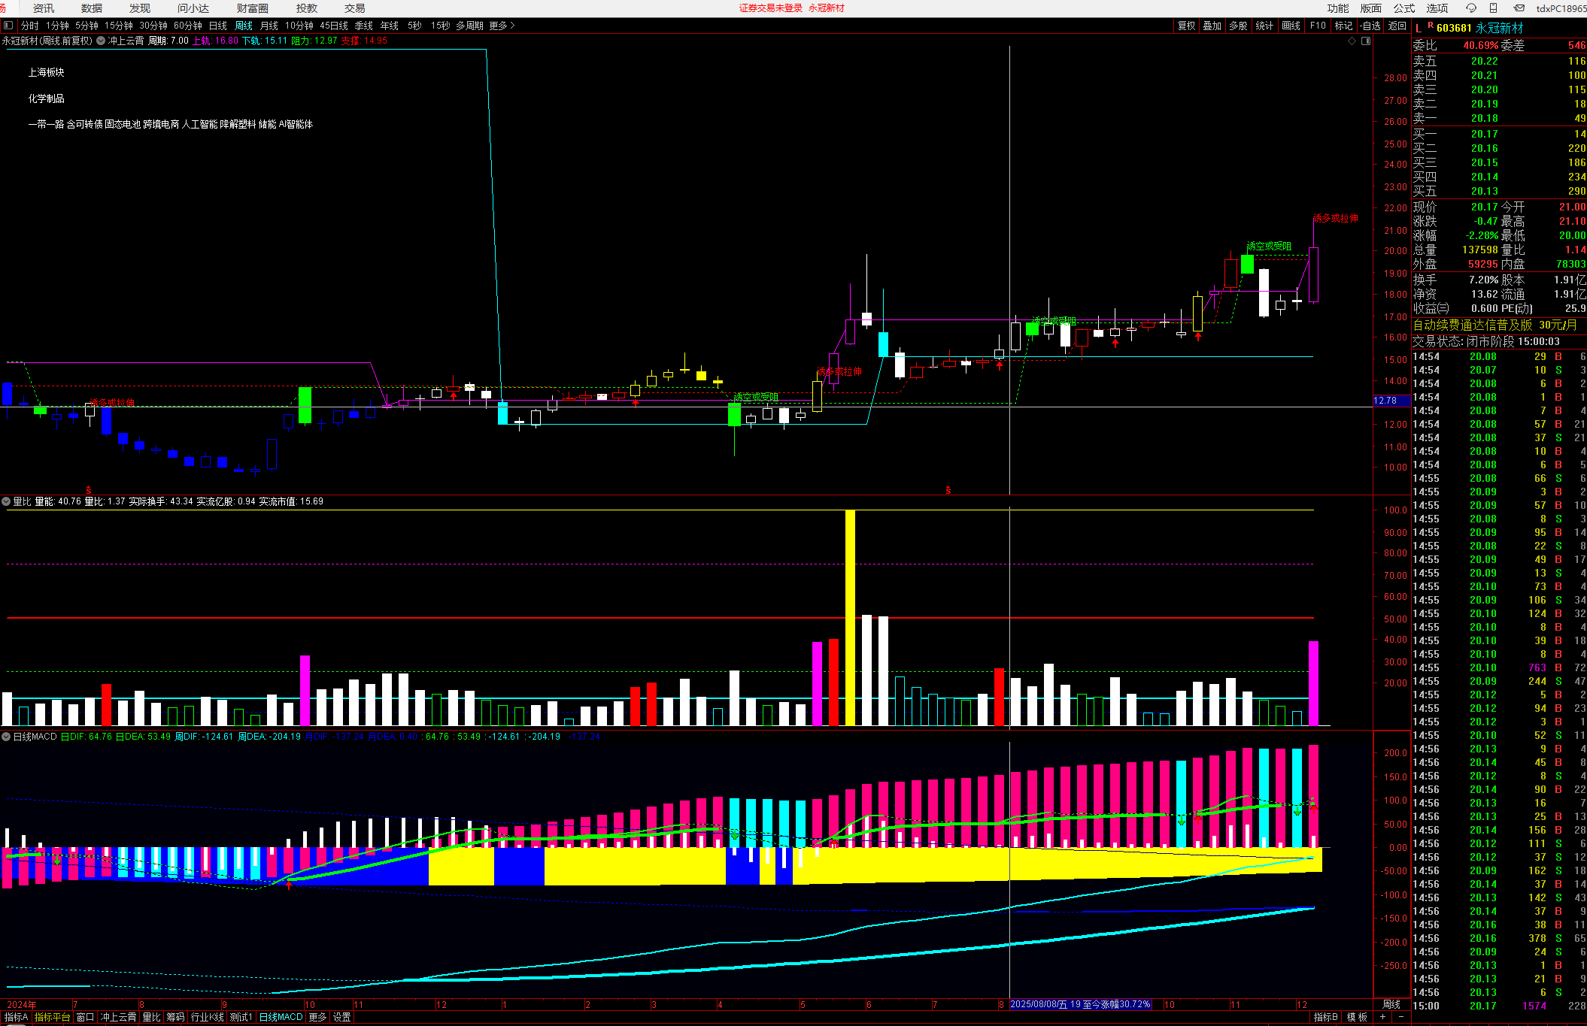Toggle 叠加 overlay button
Image resolution: width=1587 pixels, height=1026 pixels.
click(x=1212, y=26)
